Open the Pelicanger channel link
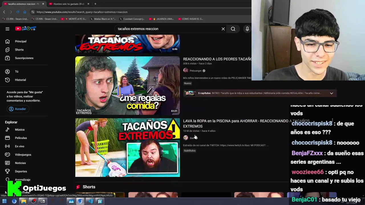 coord(196,71)
